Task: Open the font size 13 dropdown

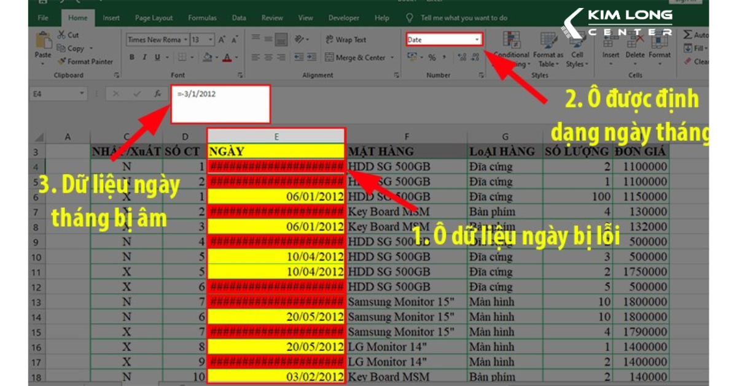Action: point(211,40)
